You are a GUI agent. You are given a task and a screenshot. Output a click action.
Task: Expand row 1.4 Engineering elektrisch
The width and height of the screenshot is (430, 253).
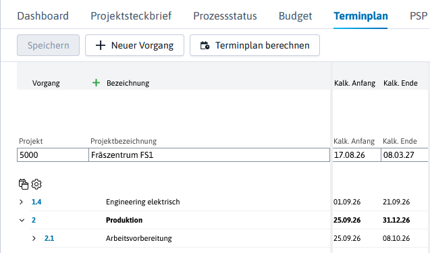click(21, 202)
